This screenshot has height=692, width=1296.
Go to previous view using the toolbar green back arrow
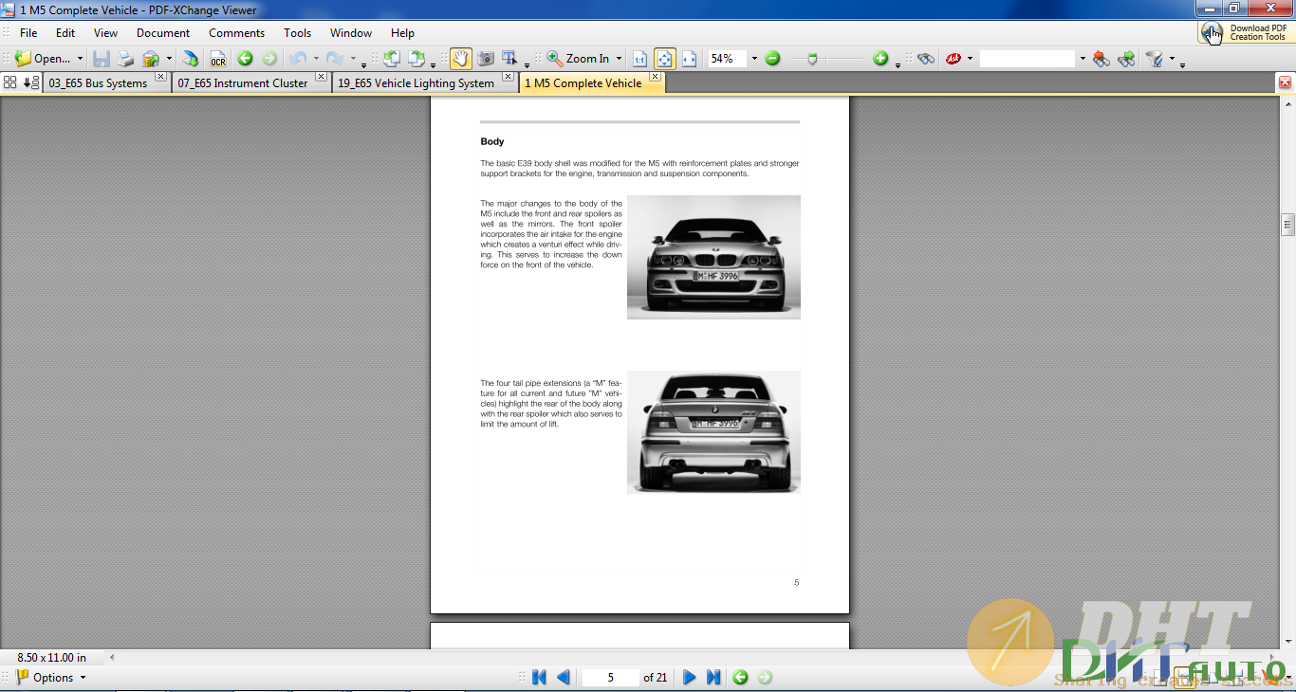tap(245, 59)
